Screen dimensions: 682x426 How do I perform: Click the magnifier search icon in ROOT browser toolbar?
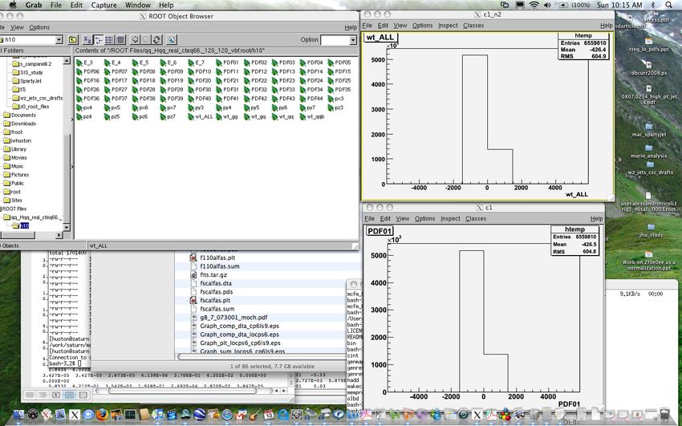coord(172,40)
